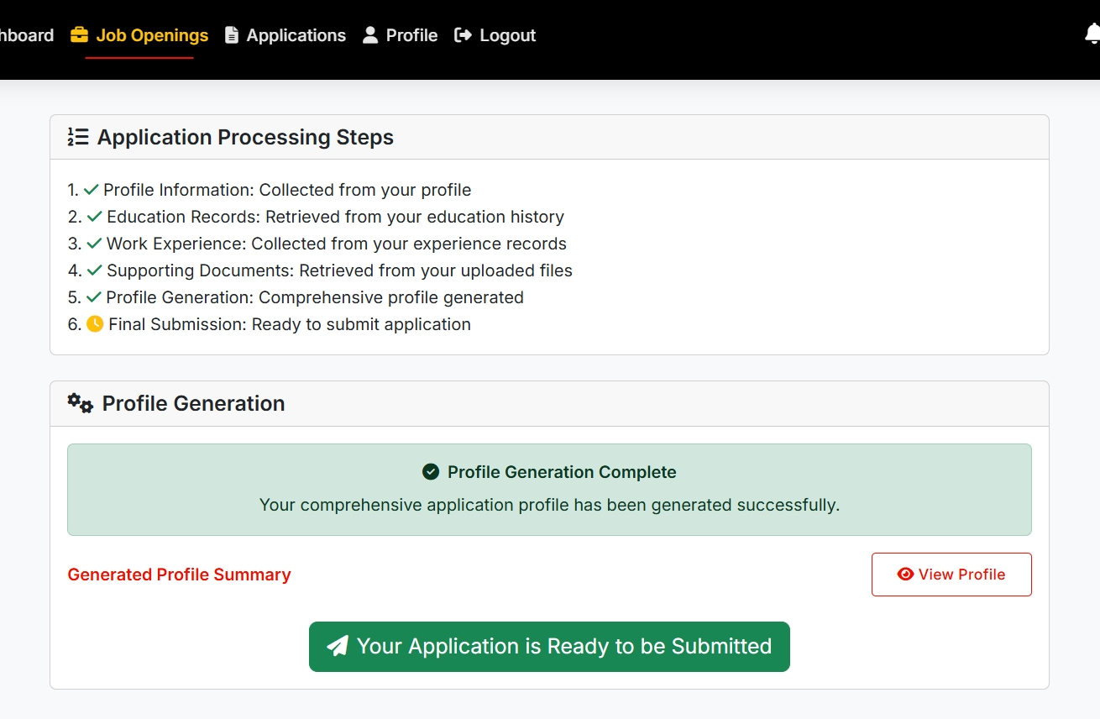Open the Profile nav menu item

coord(411,35)
